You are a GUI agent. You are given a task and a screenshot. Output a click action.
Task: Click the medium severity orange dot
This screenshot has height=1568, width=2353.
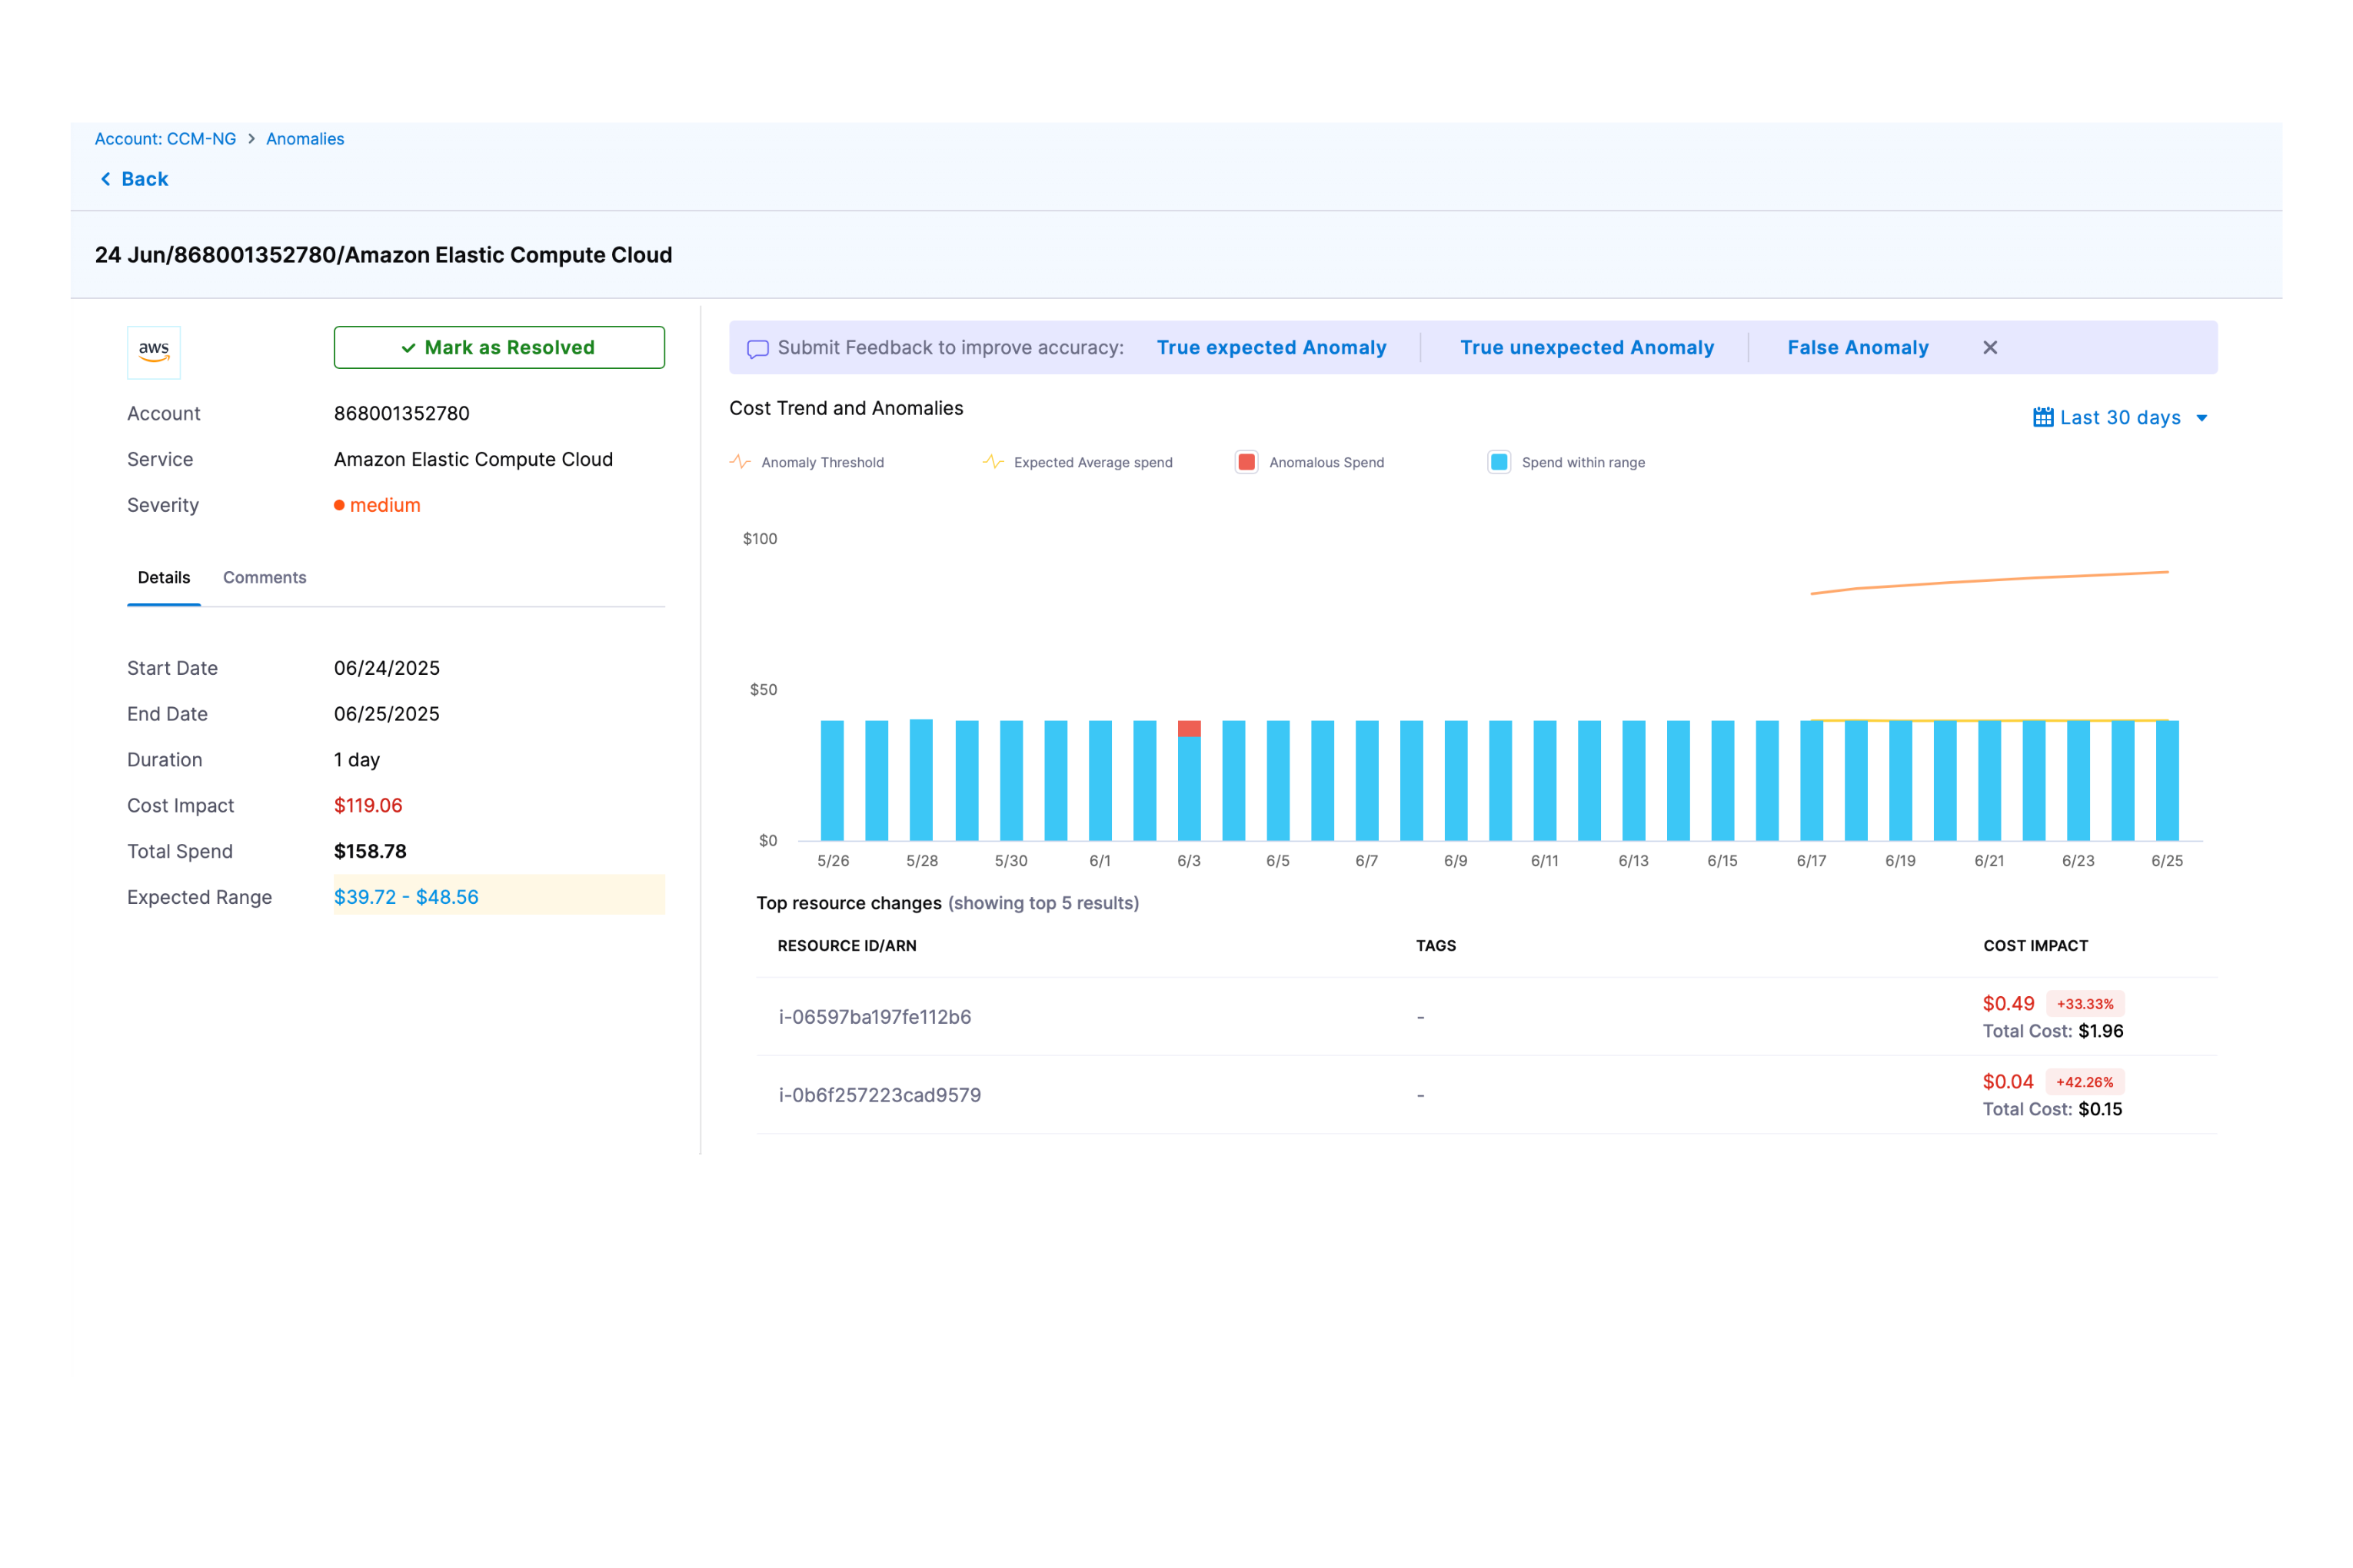pyautogui.click(x=339, y=505)
